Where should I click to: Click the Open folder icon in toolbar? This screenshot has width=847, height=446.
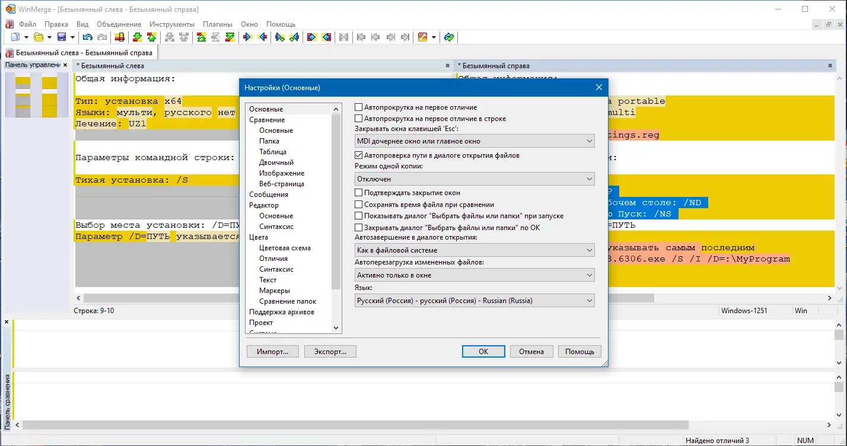39,37
